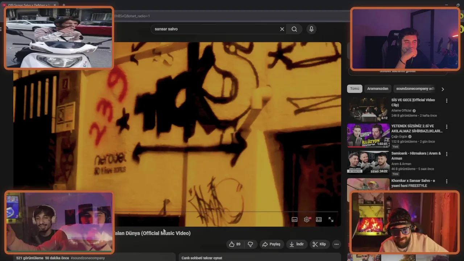Open options menu for Khontkar x Sansar Salvo video

[447, 181]
